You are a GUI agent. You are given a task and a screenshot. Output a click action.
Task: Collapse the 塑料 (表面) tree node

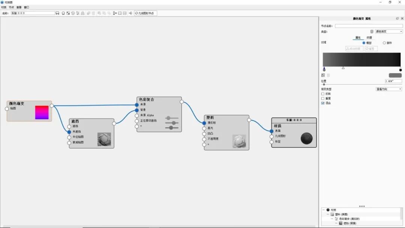[328, 214]
